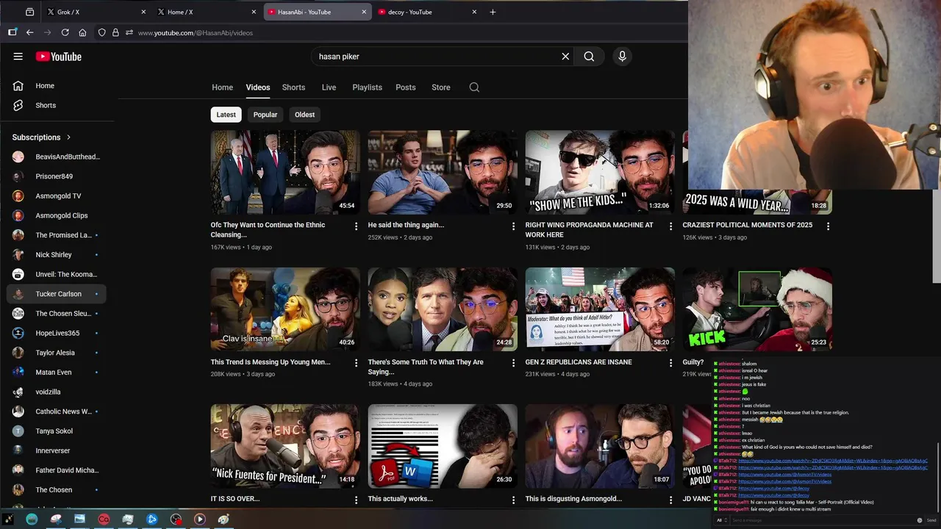Open the new tab plus button

(493, 12)
